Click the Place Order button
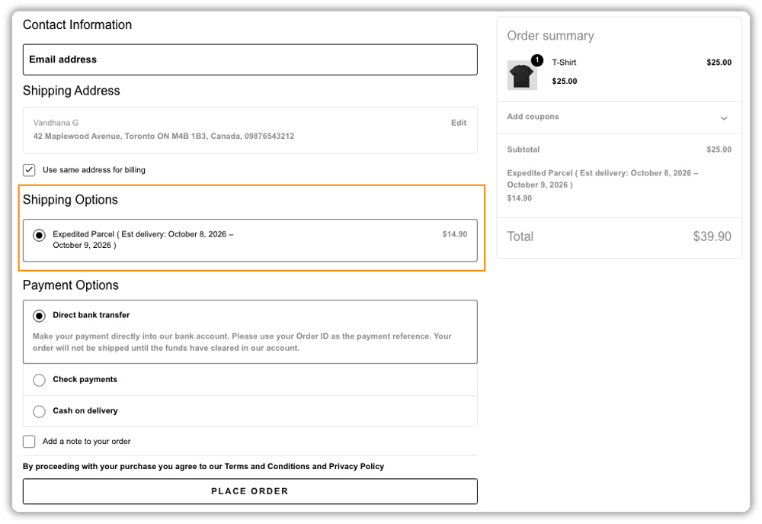This screenshot has height=524, width=762. (250, 491)
